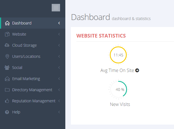Click the Website pages icon
174x129 pixels.
click(x=7, y=34)
